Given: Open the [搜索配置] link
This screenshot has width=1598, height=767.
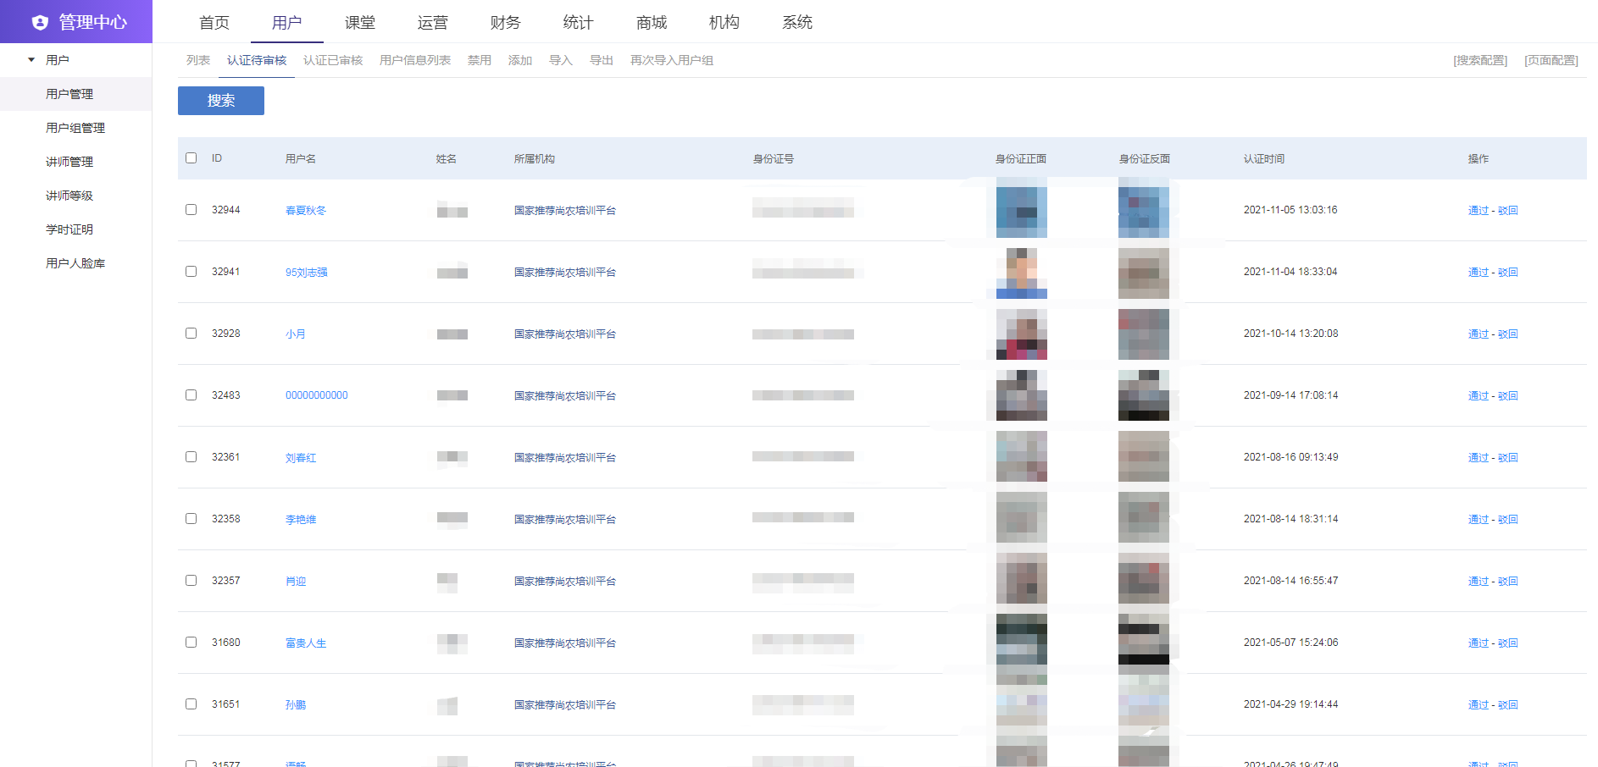Looking at the screenshot, I should click(1480, 60).
